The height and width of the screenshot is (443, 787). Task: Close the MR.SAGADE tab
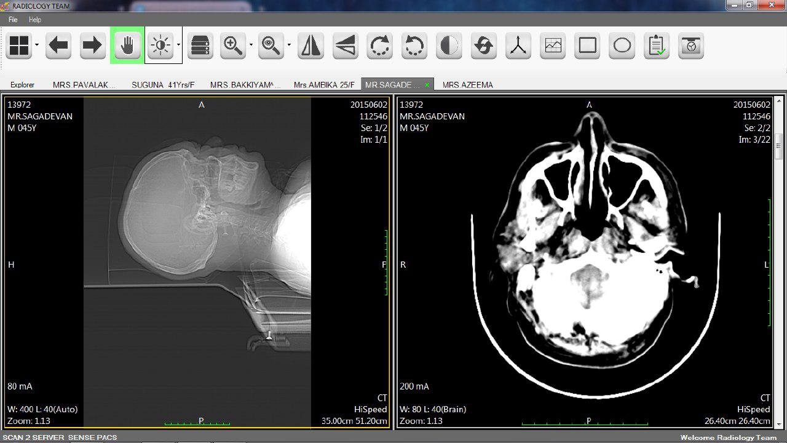427,85
